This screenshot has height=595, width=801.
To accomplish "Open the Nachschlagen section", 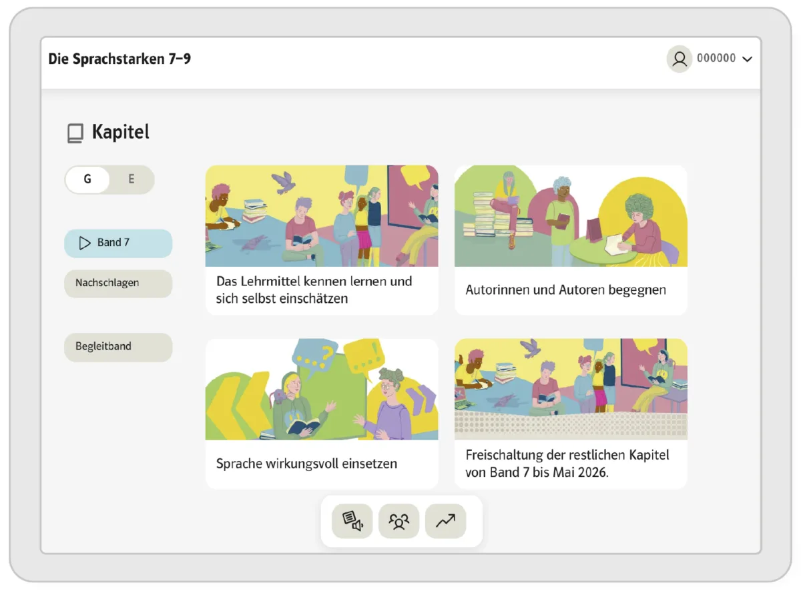I will [x=118, y=283].
